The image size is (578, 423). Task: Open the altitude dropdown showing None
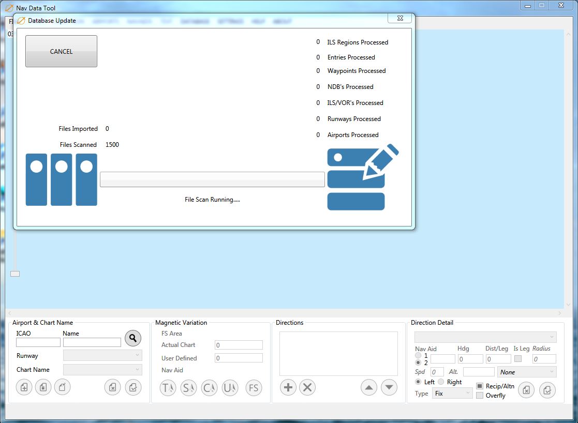pyautogui.click(x=527, y=372)
